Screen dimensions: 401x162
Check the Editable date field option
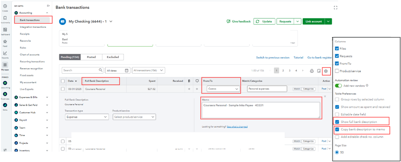pos(337,115)
